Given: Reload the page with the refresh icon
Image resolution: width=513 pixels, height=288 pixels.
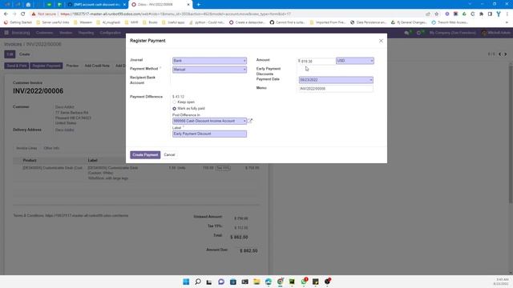Looking at the screenshot, I should [x=23, y=14].
